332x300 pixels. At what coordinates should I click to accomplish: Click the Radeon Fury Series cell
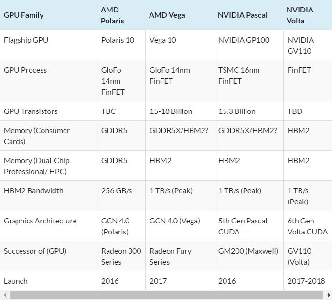pos(171,256)
